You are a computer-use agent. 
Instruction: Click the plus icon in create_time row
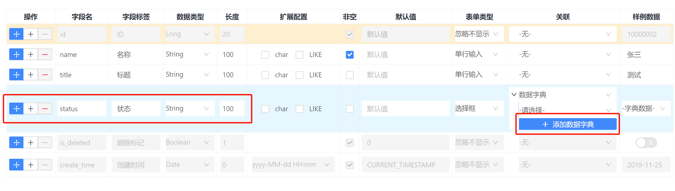[x=31, y=165]
